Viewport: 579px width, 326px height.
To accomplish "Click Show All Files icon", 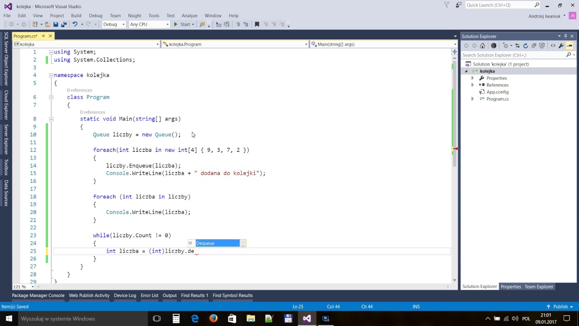I will 542,46.
